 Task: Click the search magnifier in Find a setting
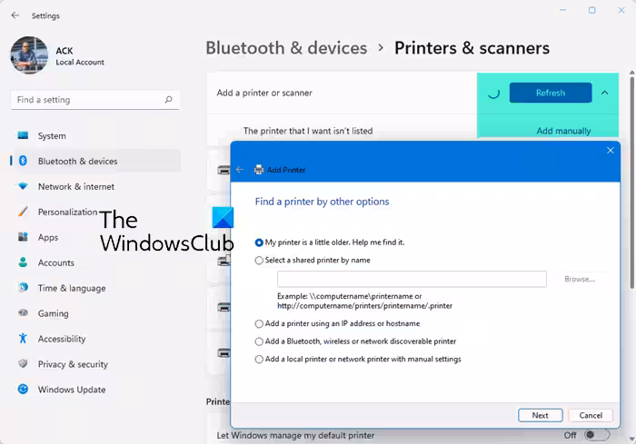tap(169, 100)
